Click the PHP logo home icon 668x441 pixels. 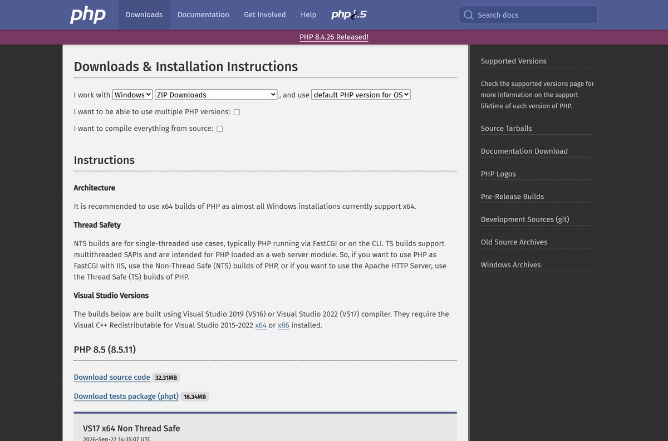click(x=88, y=15)
